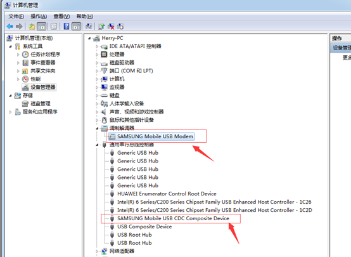The width and height of the screenshot is (351, 257).
Task: Expand 服务和应用程序 in the left tree
Action: (x=10, y=112)
